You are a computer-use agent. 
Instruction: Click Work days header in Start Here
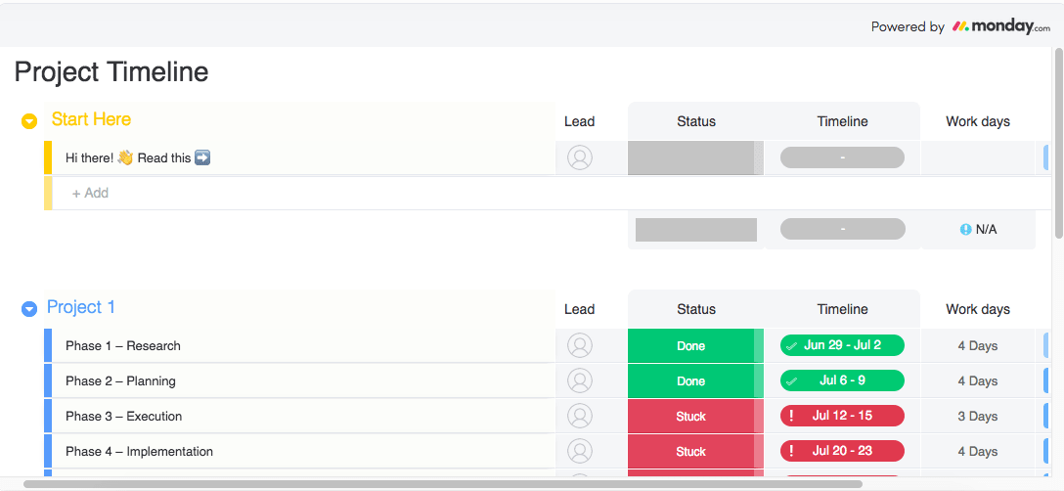(978, 121)
